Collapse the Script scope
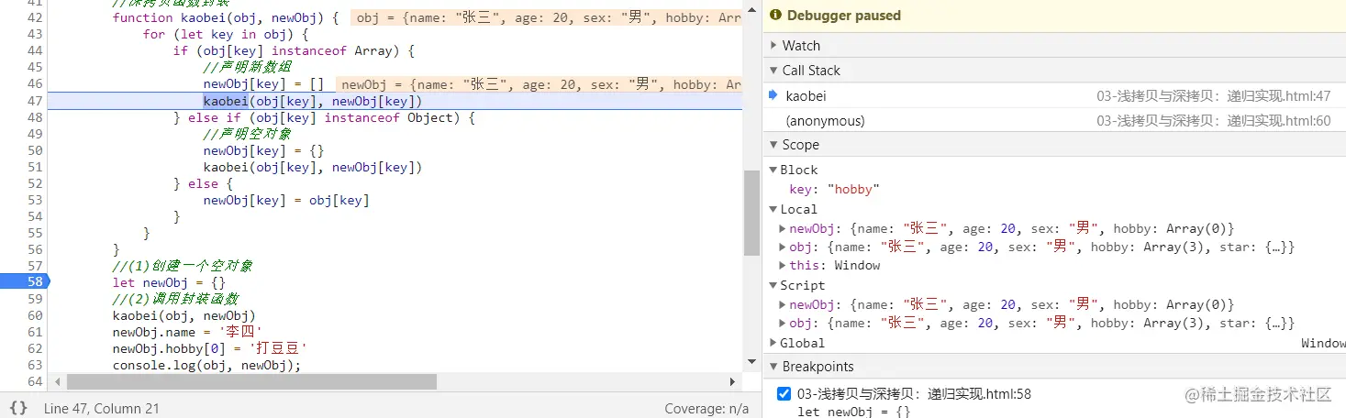1346x418 pixels. (773, 285)
